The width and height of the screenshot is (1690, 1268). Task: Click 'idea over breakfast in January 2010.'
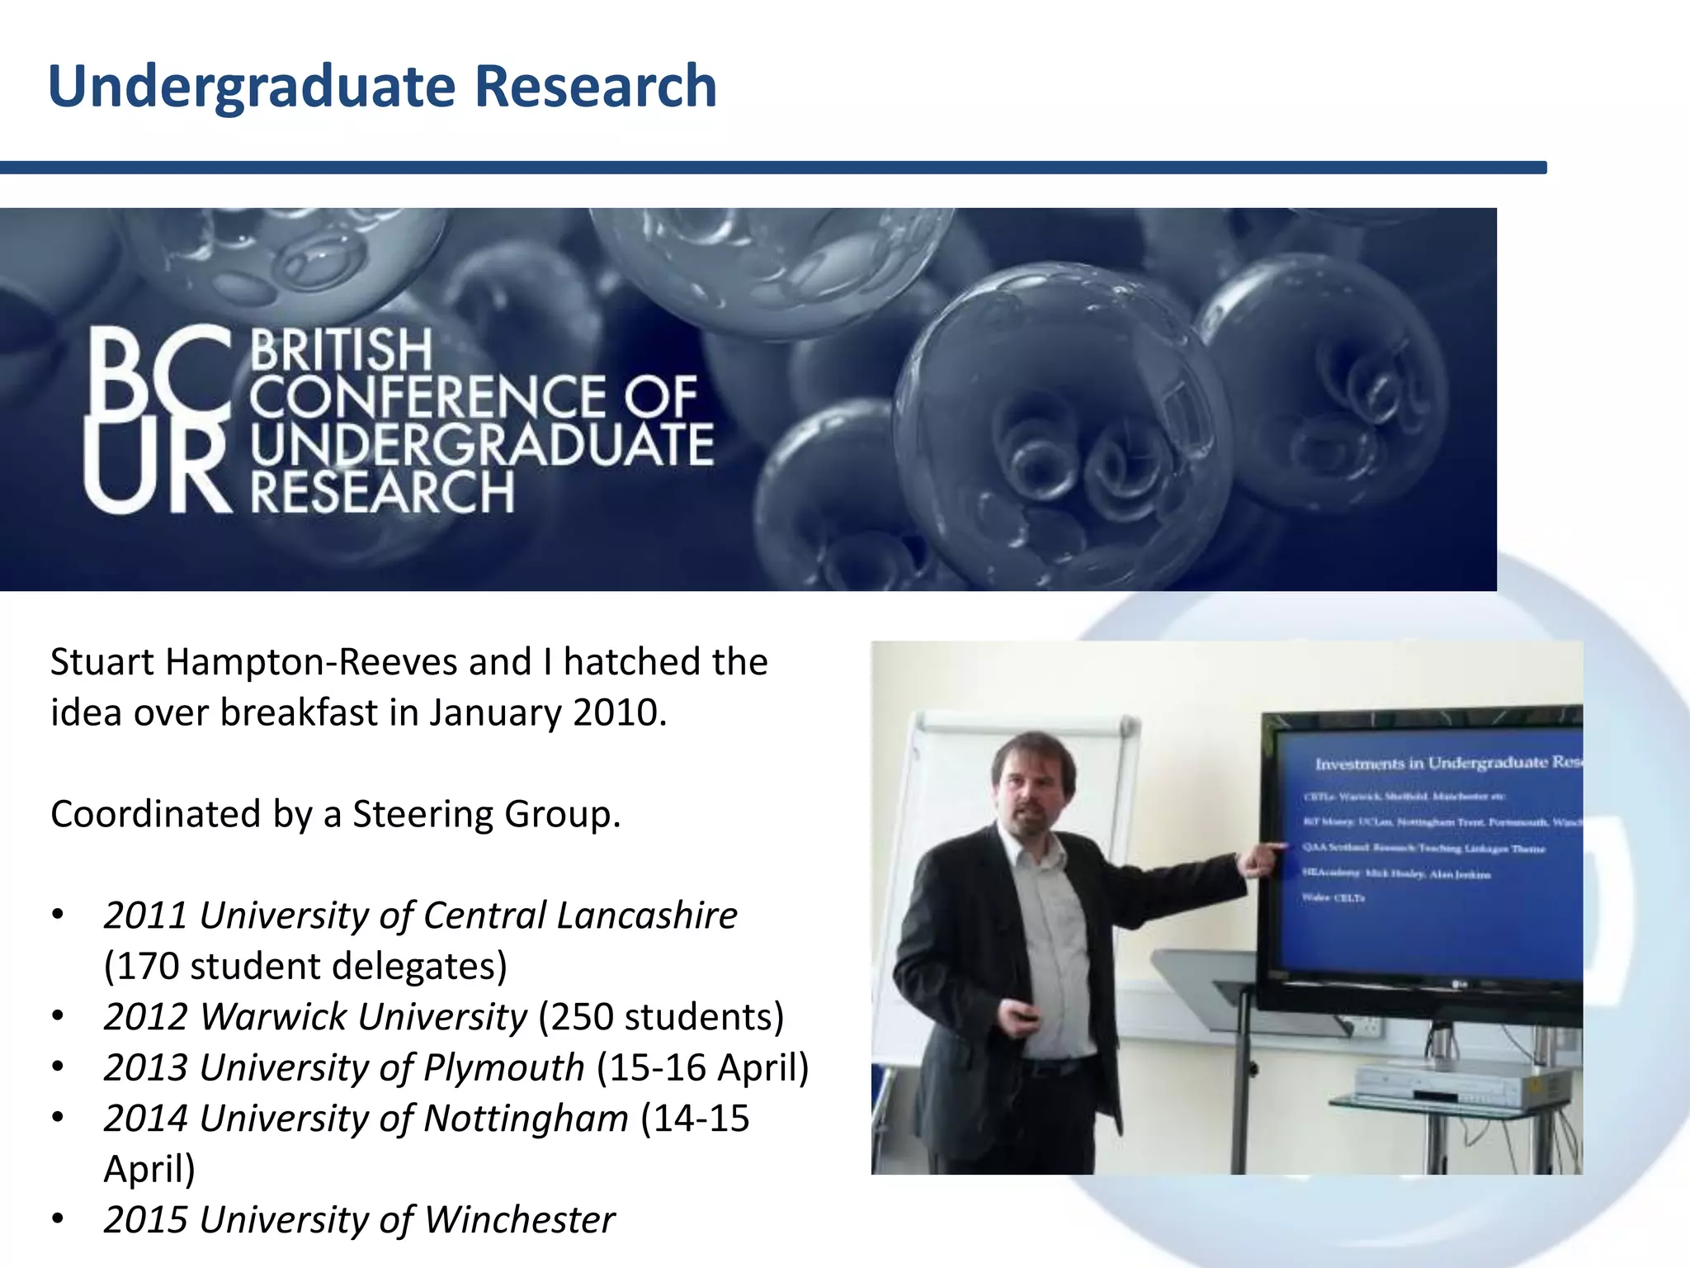point(358,713)
